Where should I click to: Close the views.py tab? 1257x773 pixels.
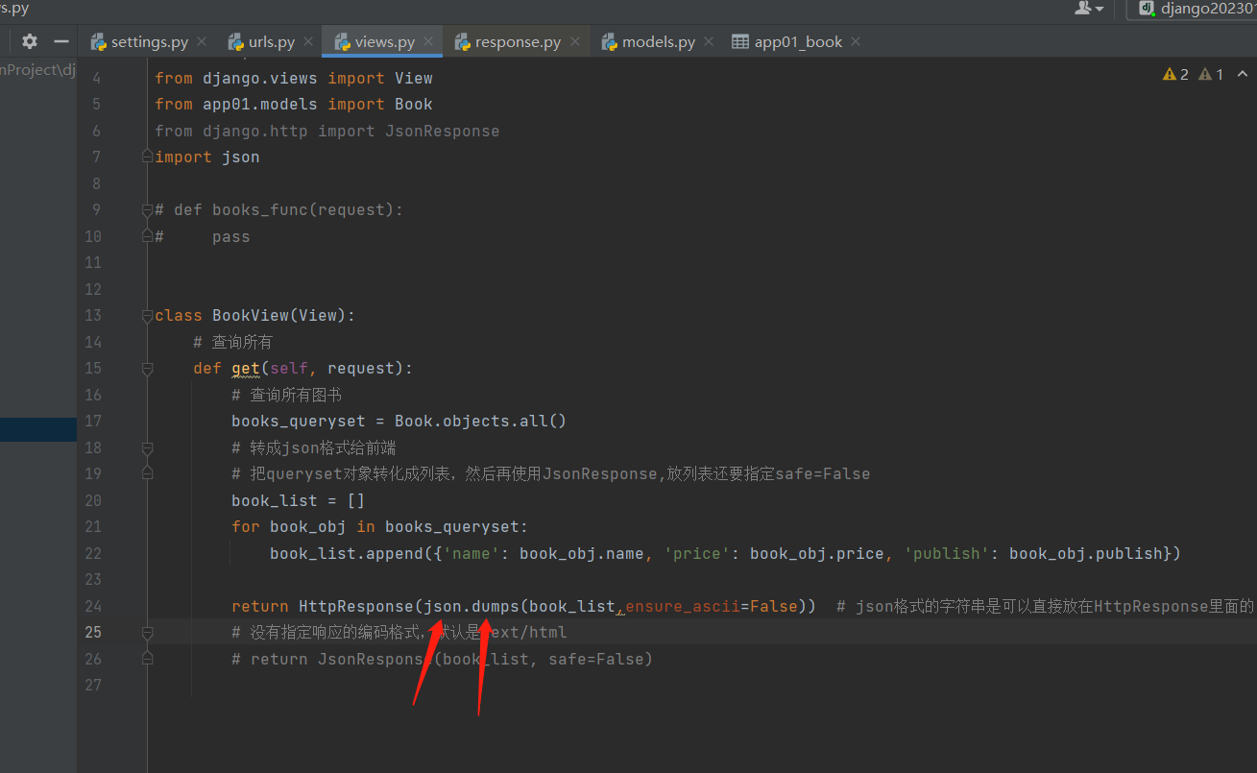pos(428,41)
